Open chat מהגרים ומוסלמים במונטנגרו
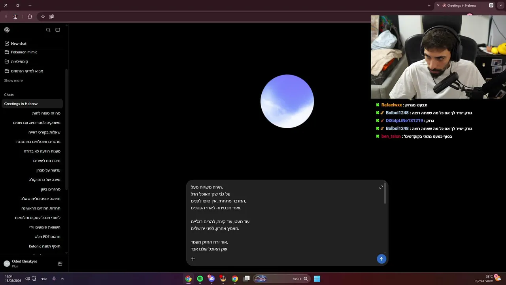Screen dimensions: 506x285 (38, 142)
